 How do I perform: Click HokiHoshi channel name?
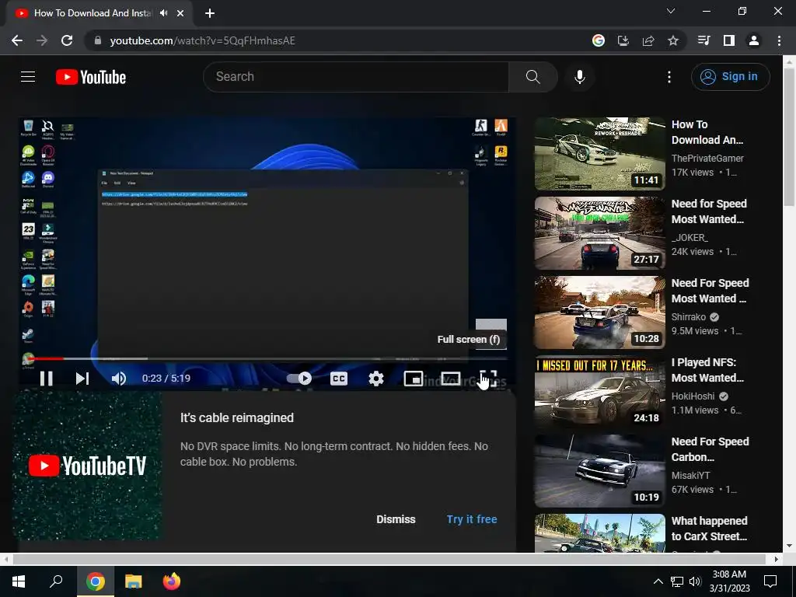click(693, 396)
